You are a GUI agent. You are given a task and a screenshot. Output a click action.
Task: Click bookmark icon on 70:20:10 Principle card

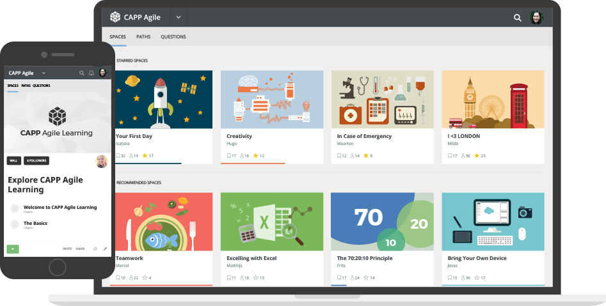point(339,278)
